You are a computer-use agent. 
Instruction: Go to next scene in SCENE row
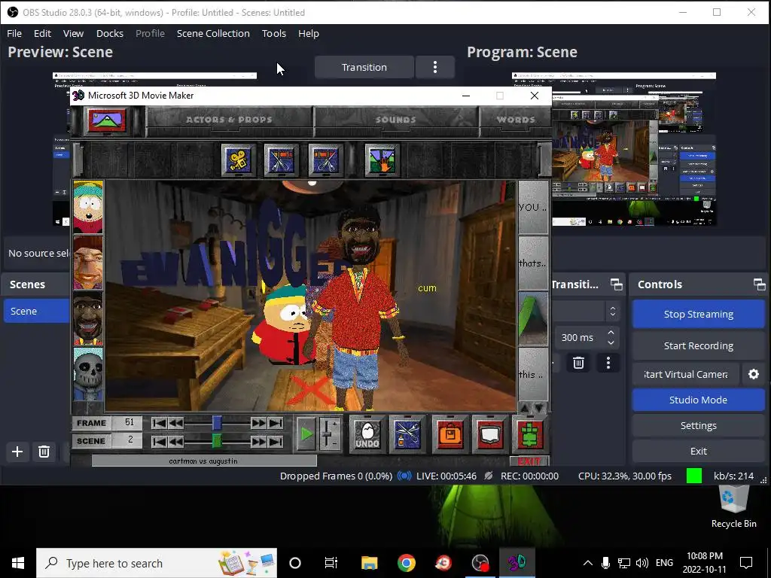(x=258, y=441)
